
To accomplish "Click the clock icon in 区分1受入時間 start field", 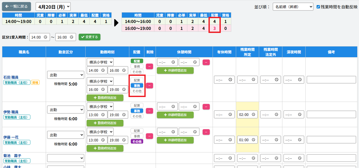I will (x=45, y=37).
